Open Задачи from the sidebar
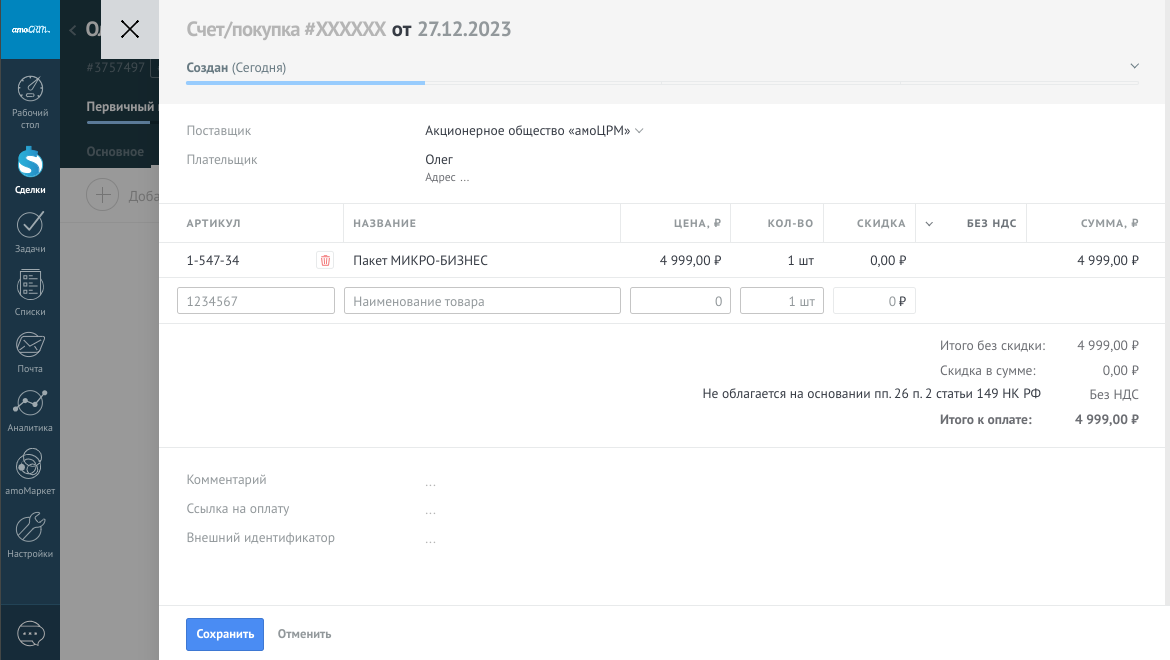The image size is (1170, 660). 30,231
